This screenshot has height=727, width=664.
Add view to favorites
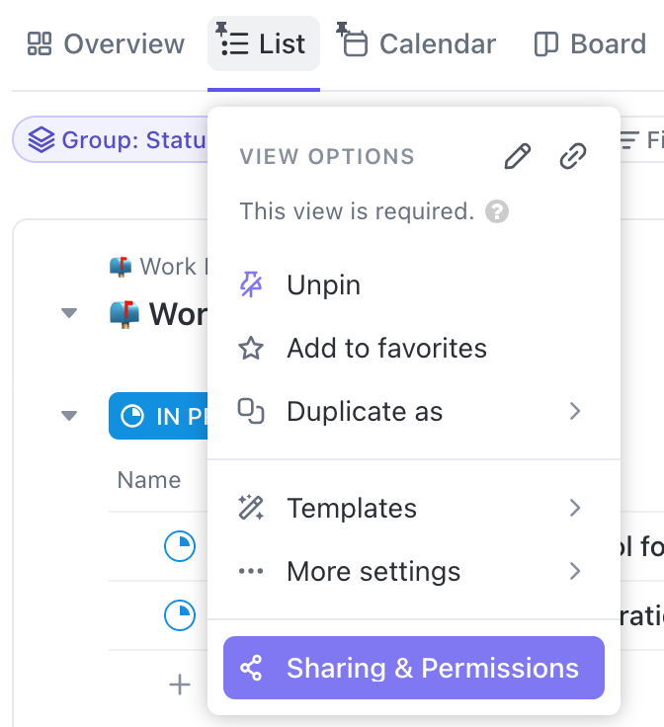tap(386, 349)
